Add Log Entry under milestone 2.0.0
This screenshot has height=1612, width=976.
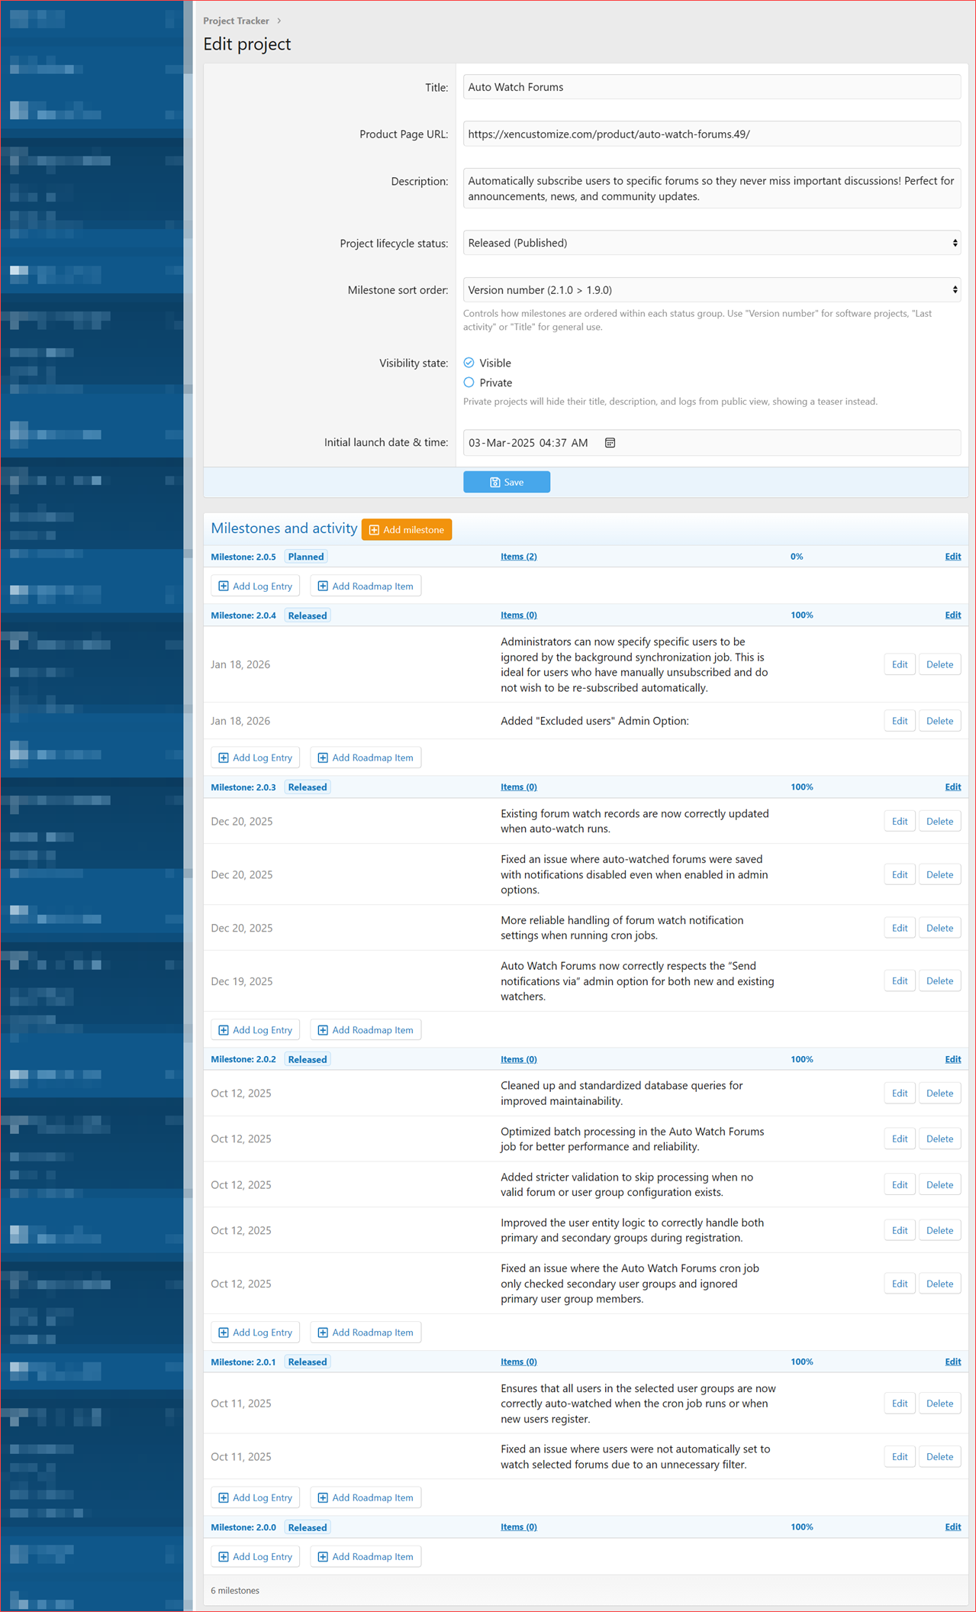pyautogui.click(x=255, y=1557)
